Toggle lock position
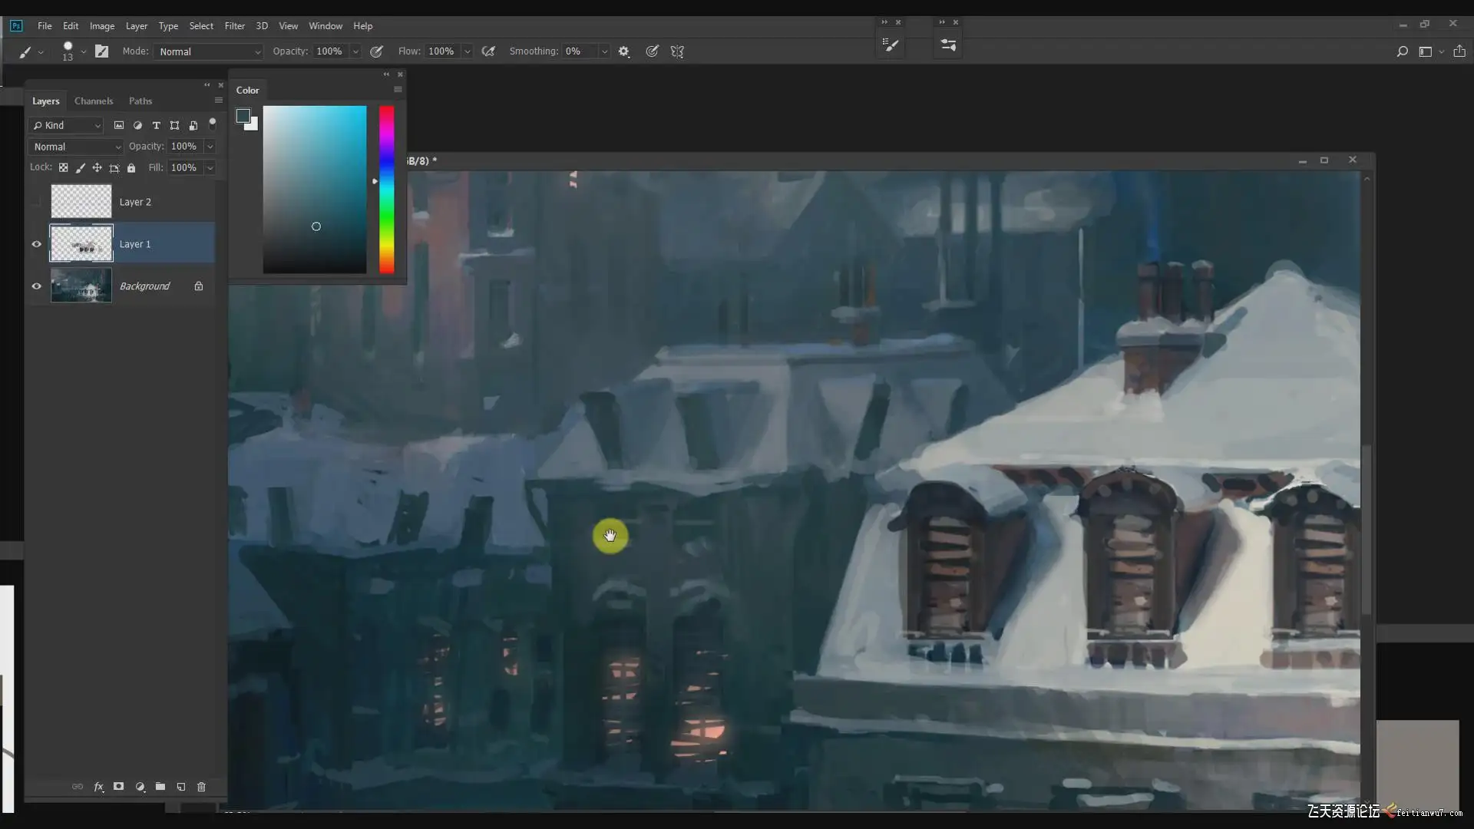 pos(97,167)
